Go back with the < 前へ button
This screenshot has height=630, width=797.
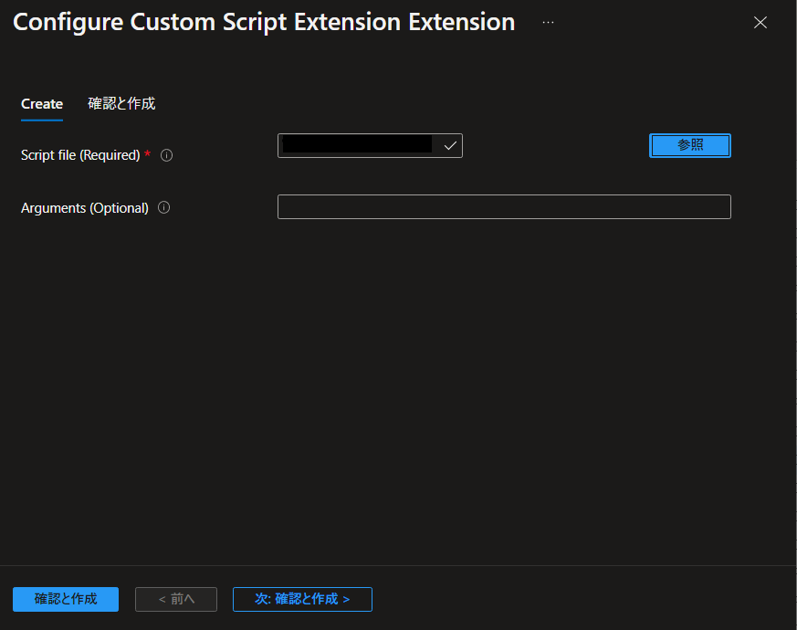tap(176, 599)
